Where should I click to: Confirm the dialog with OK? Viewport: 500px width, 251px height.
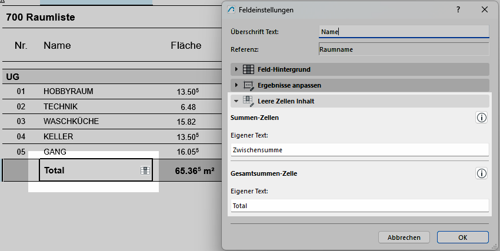click(462, 237)
